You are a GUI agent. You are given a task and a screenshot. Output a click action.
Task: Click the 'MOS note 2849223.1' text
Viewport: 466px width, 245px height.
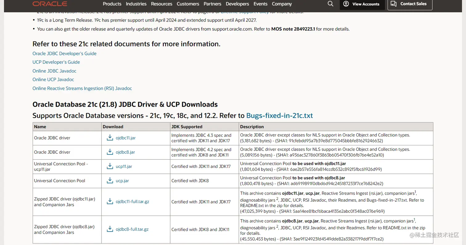click(x=293, y=29)
